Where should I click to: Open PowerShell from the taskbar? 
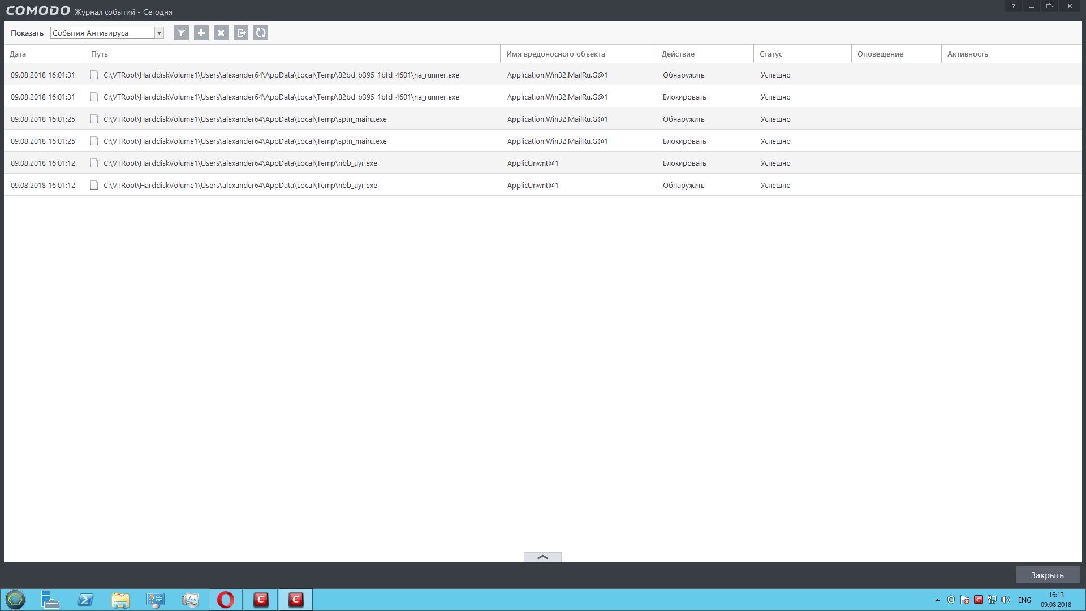(85, 600)
